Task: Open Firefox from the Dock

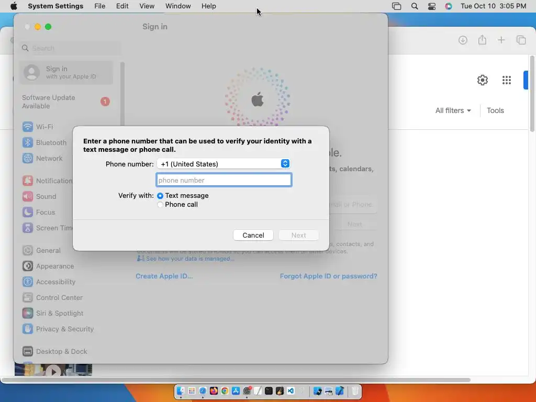Action: pos(214,391)
